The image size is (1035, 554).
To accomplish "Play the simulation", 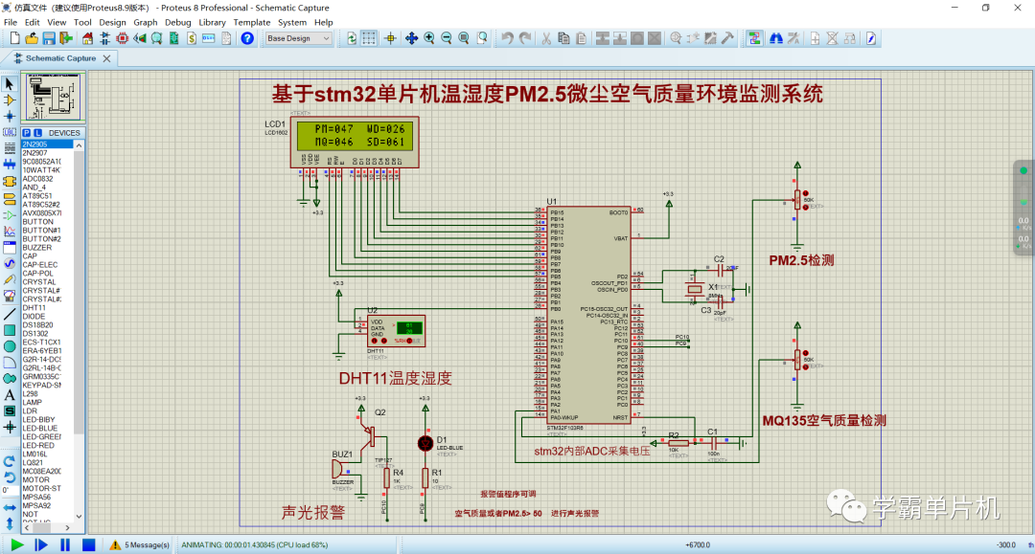I will pos(17,544).
